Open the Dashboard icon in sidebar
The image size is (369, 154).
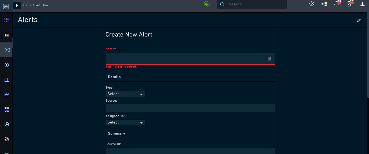[7, 20]
